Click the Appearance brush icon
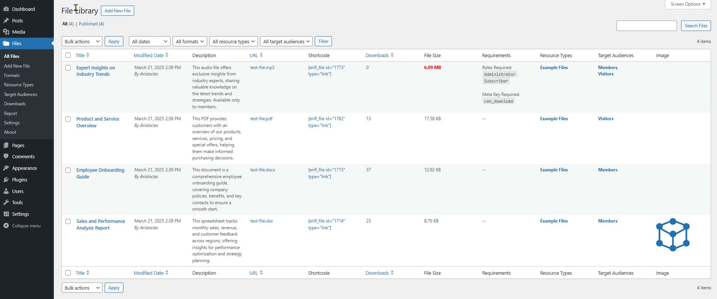The height and width of the screenshot is (299, 717). tap(6, 168)
